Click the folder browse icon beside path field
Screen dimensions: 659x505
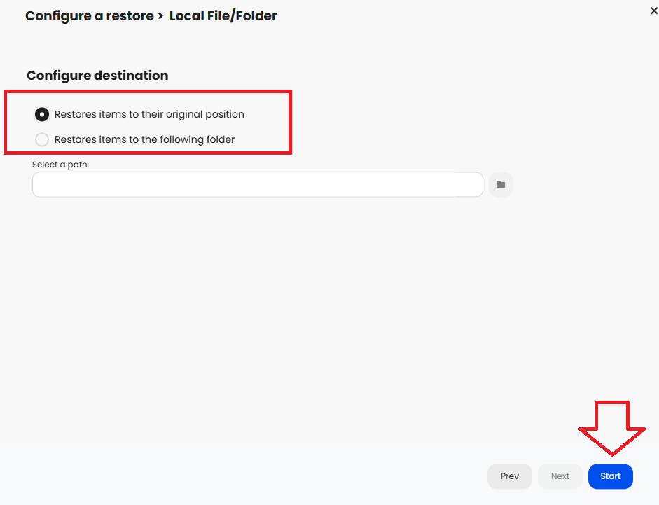[x=501, y=184]
